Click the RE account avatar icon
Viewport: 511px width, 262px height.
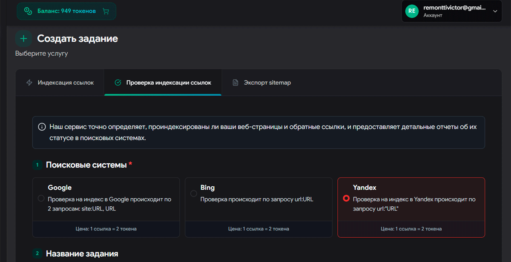(411, 11)
